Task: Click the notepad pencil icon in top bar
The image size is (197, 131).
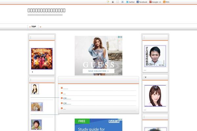Action: click(x=108, y=2)
